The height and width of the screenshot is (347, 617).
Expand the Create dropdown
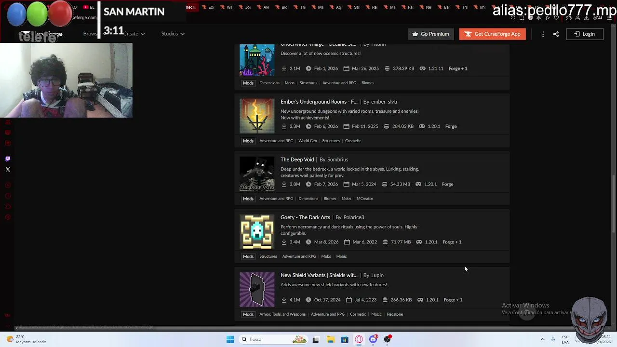coord(134,34)
